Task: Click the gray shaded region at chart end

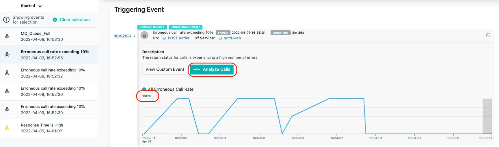Action: tap(487, 116)
